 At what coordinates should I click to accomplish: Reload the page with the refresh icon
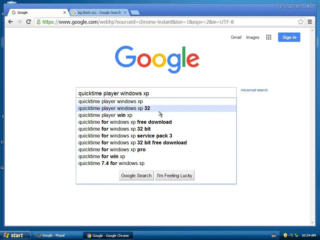click(28, 22)
